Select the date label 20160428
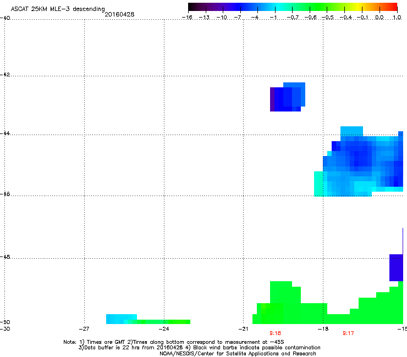Image resolution: width=407 pixels, height=357 pixels. coord(119,14)
